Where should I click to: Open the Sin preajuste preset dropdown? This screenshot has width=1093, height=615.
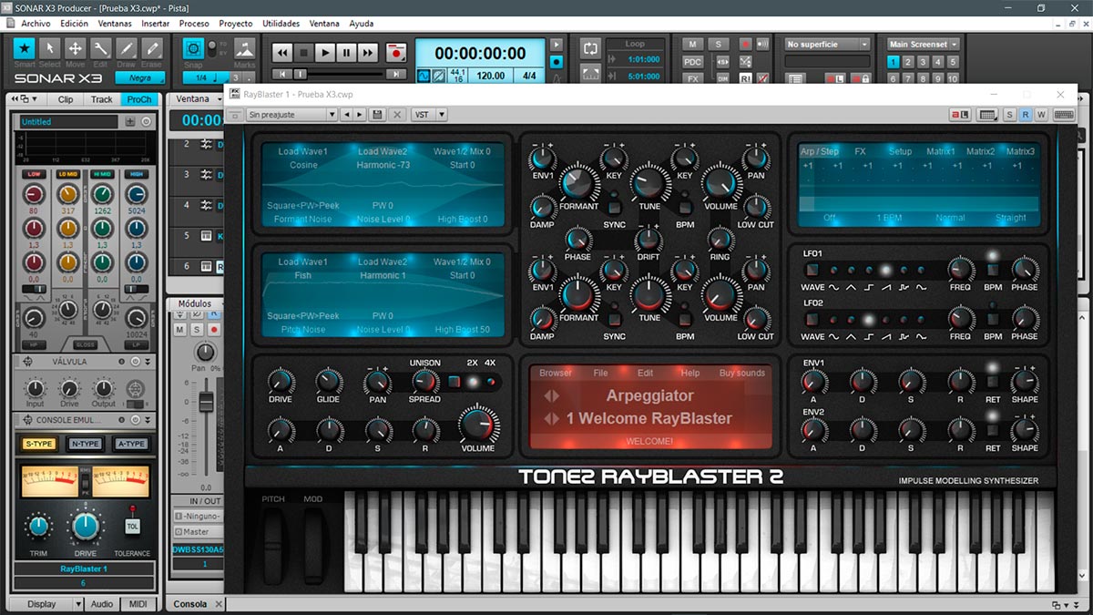(291, 115)
